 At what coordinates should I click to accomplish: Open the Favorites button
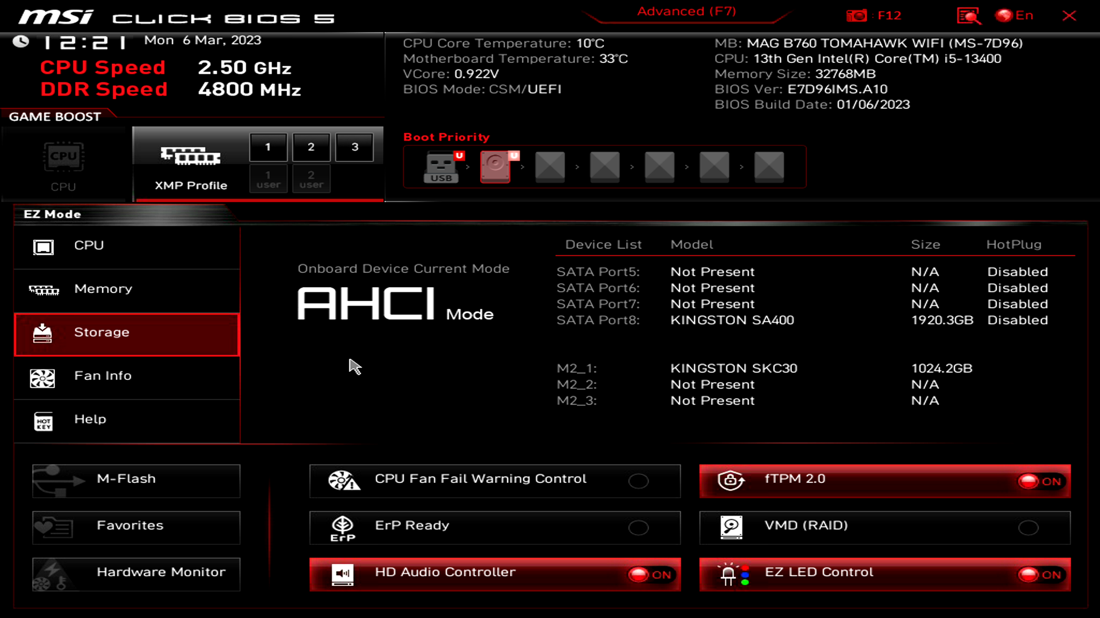point(136,526)
